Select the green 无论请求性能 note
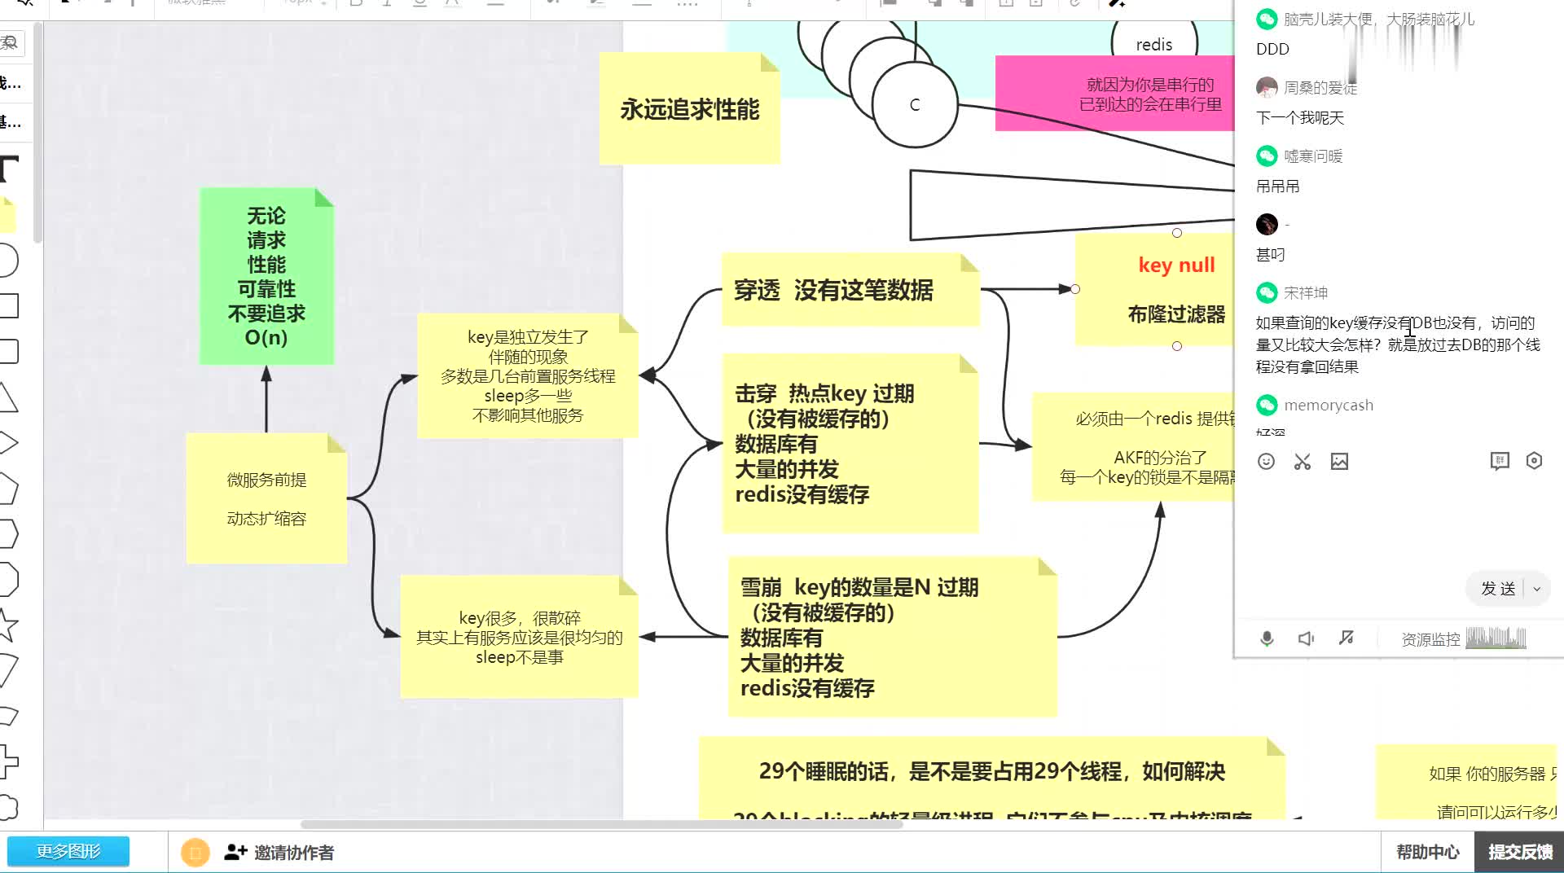 point(266,276)
